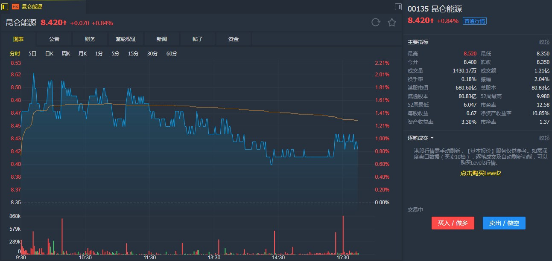552x261 pixels.
Task: Add stock to favorites with star icon
Action: (392, 22)
